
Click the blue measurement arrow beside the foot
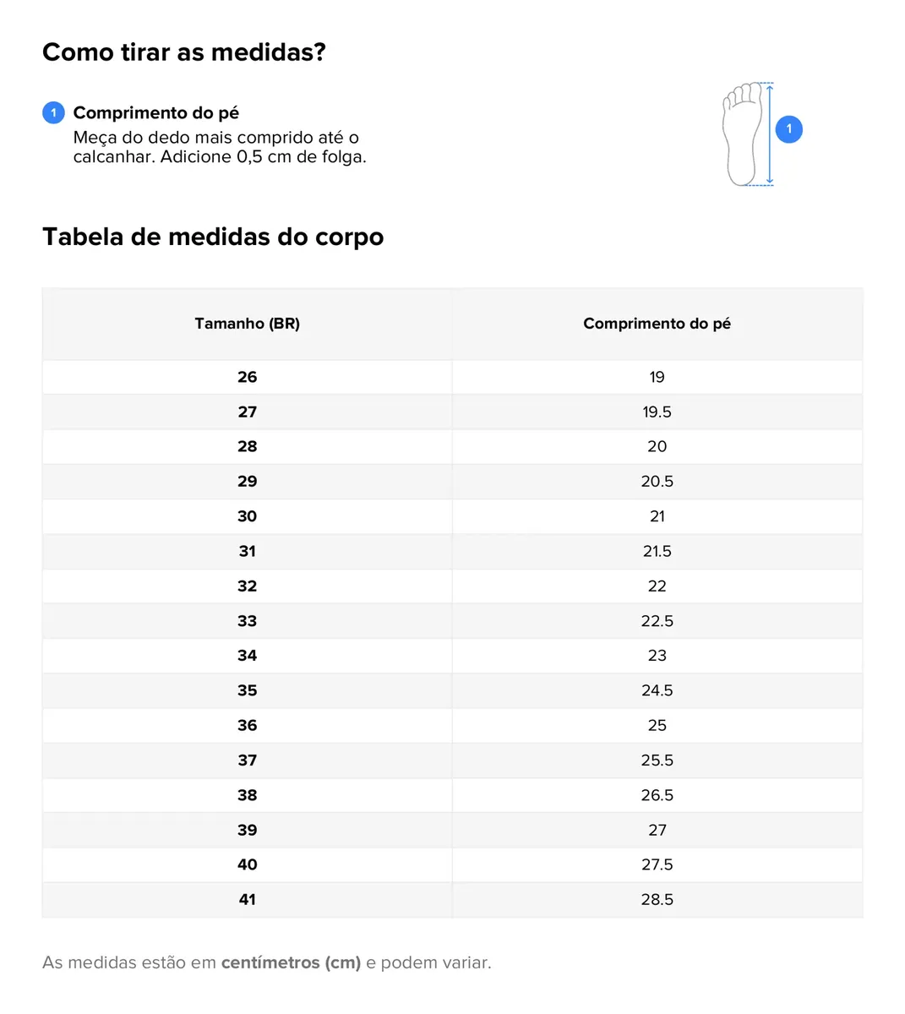pyautogui.click(x=770, y=134)
